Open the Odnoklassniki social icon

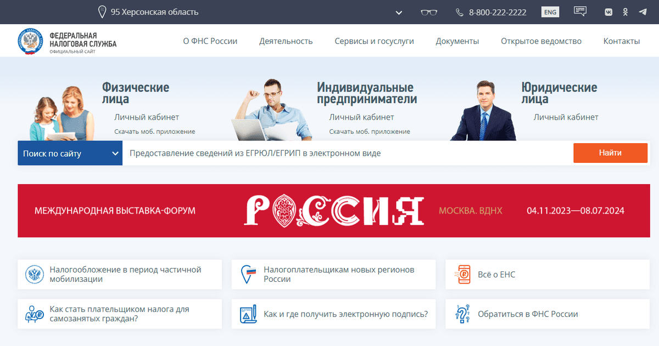tap(625, 12)
